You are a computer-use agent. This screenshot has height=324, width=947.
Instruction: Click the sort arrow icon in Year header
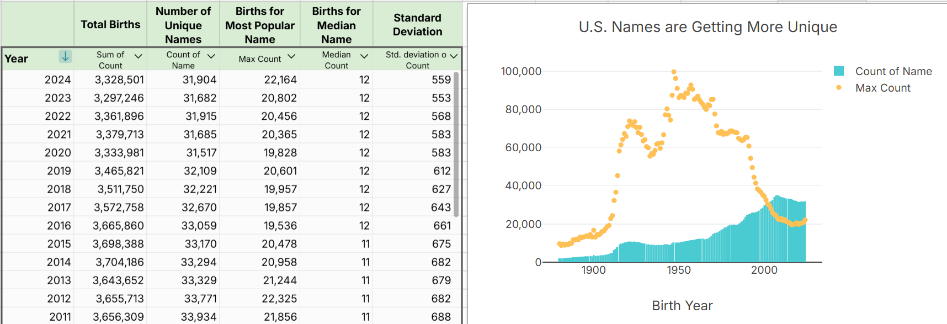65,56
